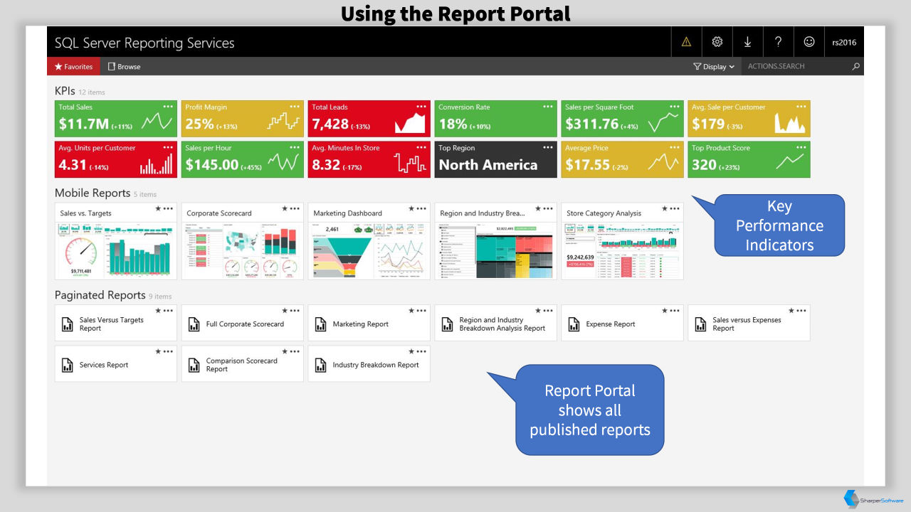Open ellipsis menu on Region and Industry mobile report
This screenshot has width=911, height=512.
[x=548, y=208]
